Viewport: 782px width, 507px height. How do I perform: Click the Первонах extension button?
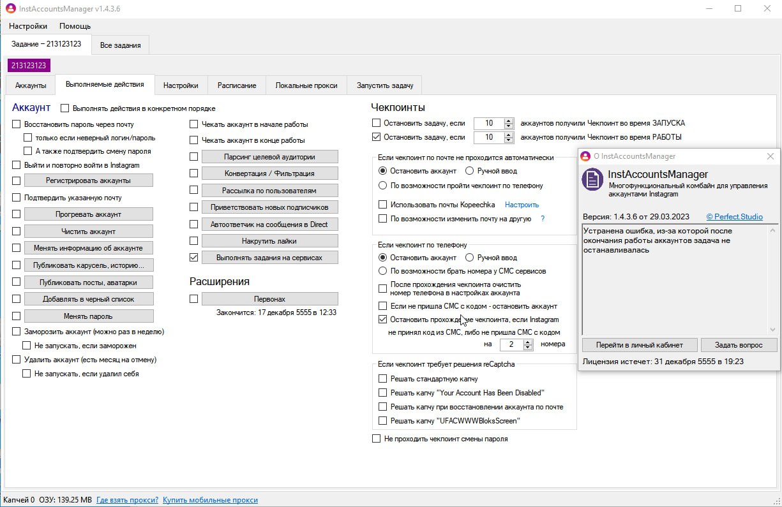(x=270, y=298)
